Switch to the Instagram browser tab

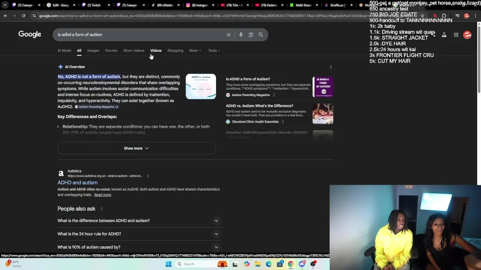pyautogui.click(x=199, y=5)
